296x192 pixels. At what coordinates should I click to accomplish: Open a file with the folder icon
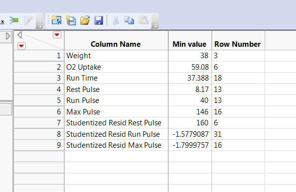[x=85, y=20]
